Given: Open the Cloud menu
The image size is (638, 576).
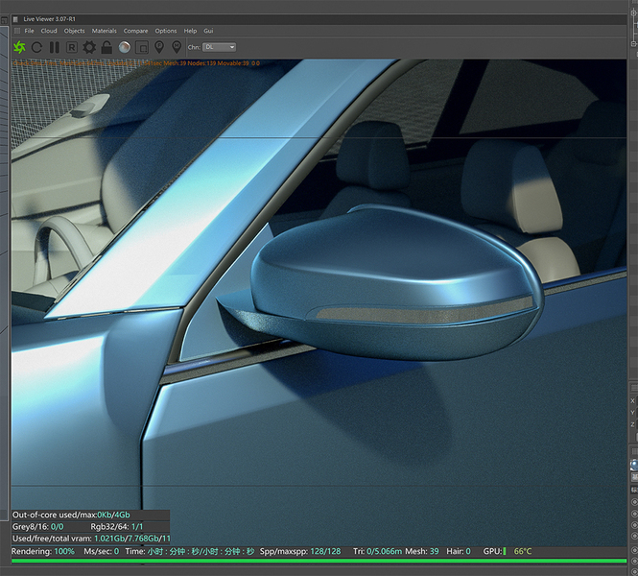Looking at the screenshot, I should 49,31.
